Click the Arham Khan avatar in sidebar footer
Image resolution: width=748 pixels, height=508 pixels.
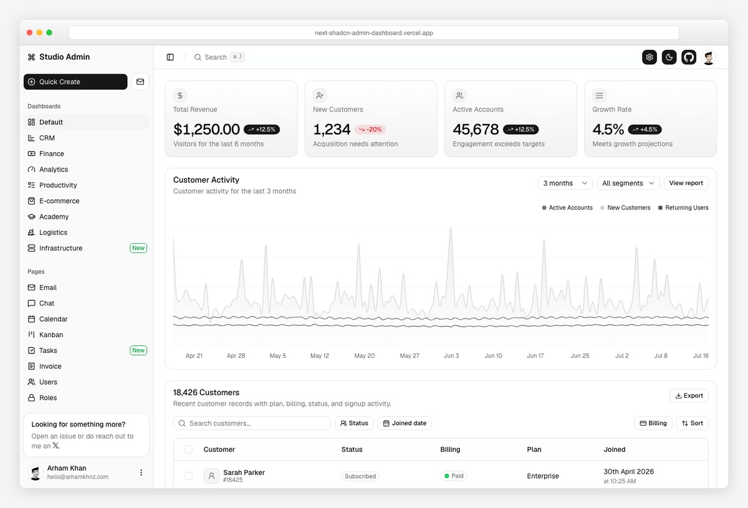[36, 472]
